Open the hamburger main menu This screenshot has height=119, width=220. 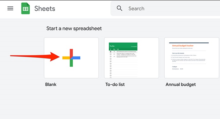tap(10, 8)
